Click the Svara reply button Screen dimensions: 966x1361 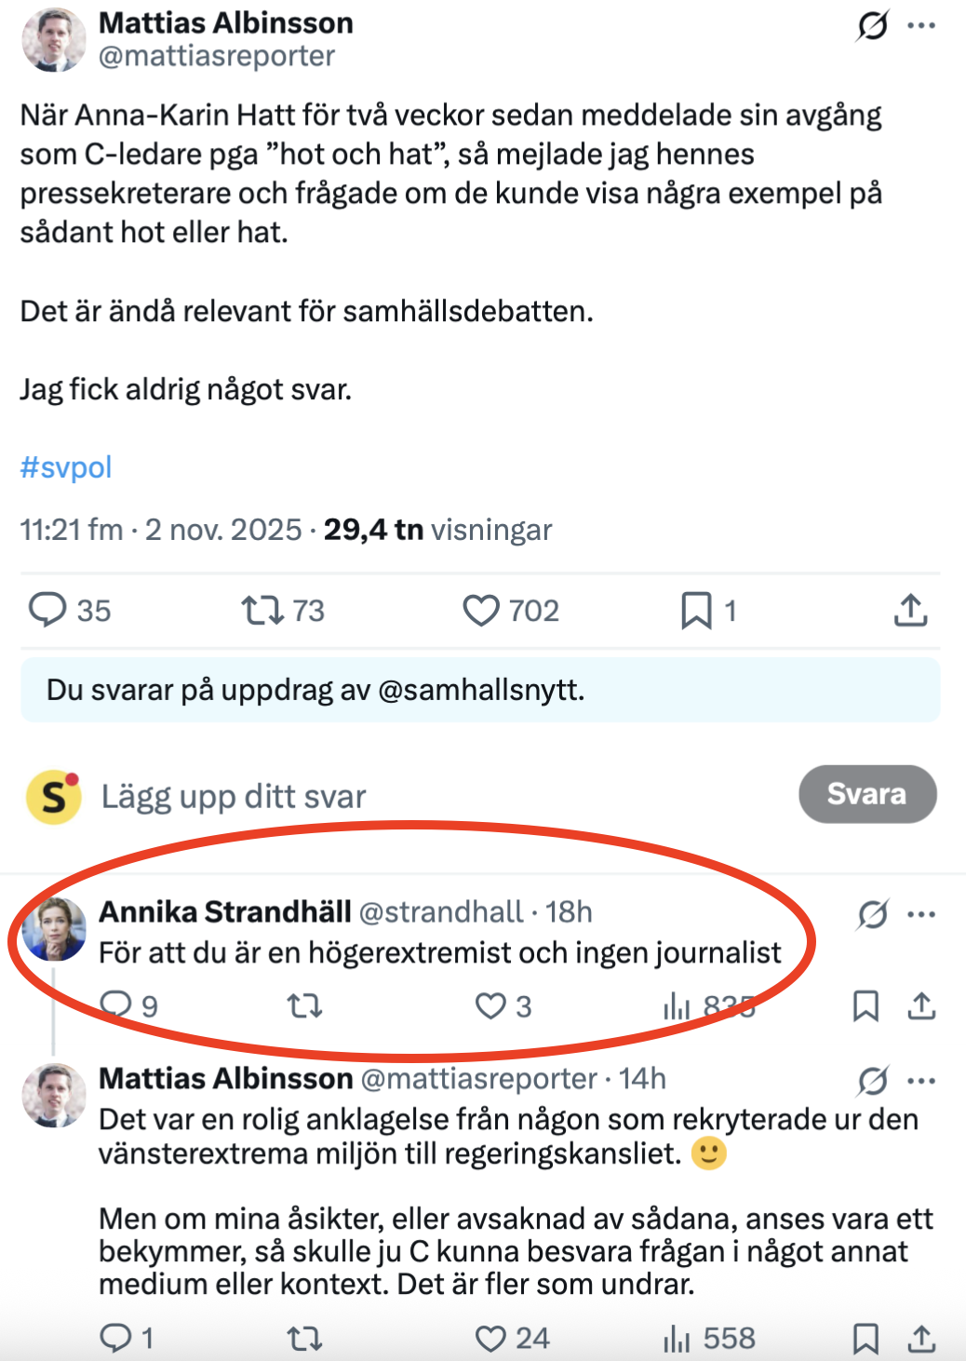(866, 794)
